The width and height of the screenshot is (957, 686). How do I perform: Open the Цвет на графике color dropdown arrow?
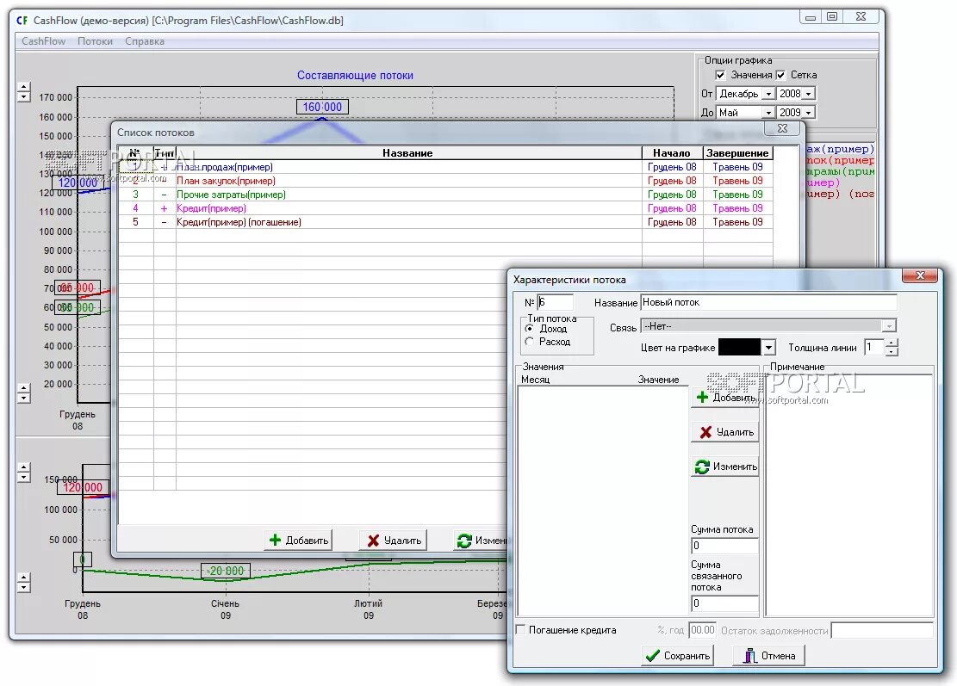click(769, 348)
